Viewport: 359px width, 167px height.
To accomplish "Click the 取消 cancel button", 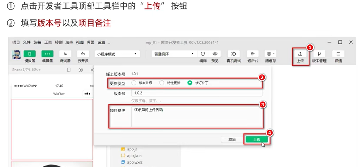I will point(232,139).
